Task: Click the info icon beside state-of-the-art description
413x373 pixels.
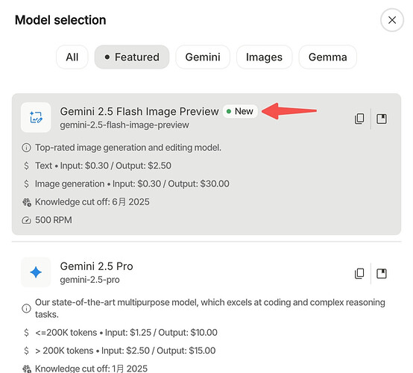Action: (x=26, y=308)
